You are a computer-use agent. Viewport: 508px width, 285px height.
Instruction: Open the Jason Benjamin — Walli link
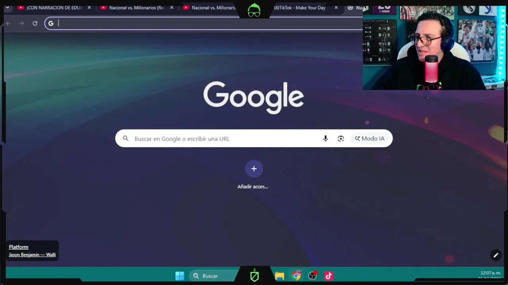[x=32, y=255]
